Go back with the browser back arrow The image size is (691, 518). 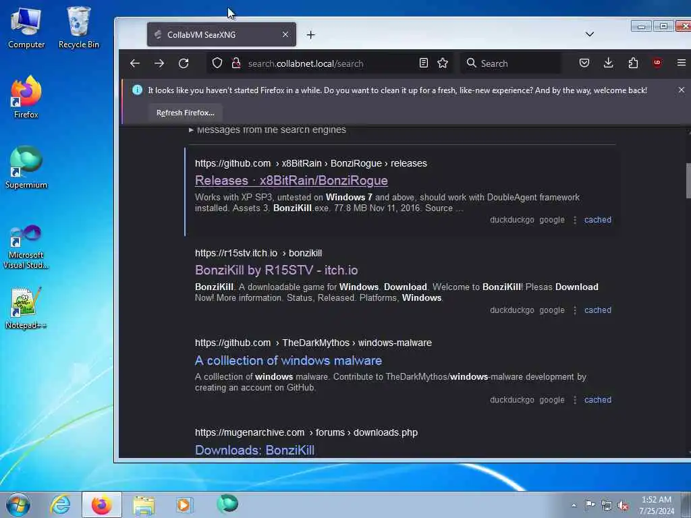135,63
